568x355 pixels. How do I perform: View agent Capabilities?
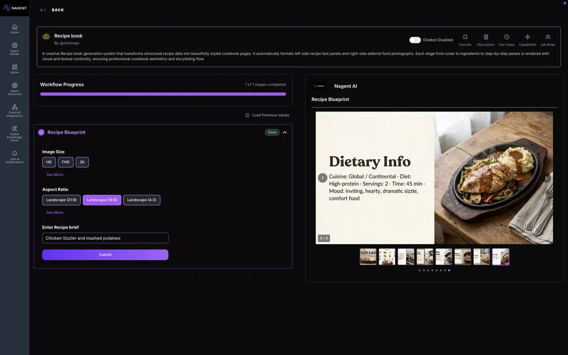coord(527,40)
